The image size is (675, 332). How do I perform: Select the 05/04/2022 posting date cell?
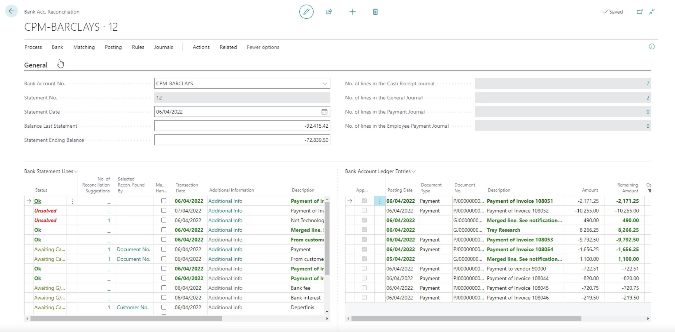coord(400,259)
